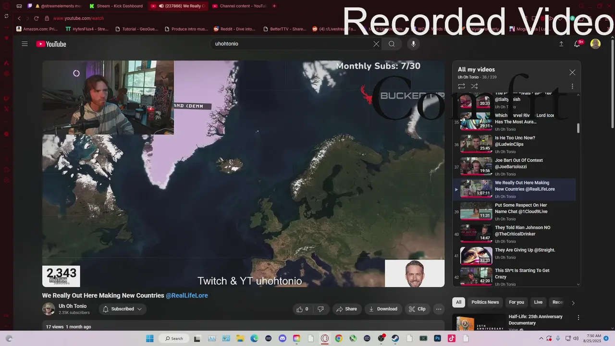Expand the Subscribed notification dropdown
Screen dimensions: 615x346
123,309
